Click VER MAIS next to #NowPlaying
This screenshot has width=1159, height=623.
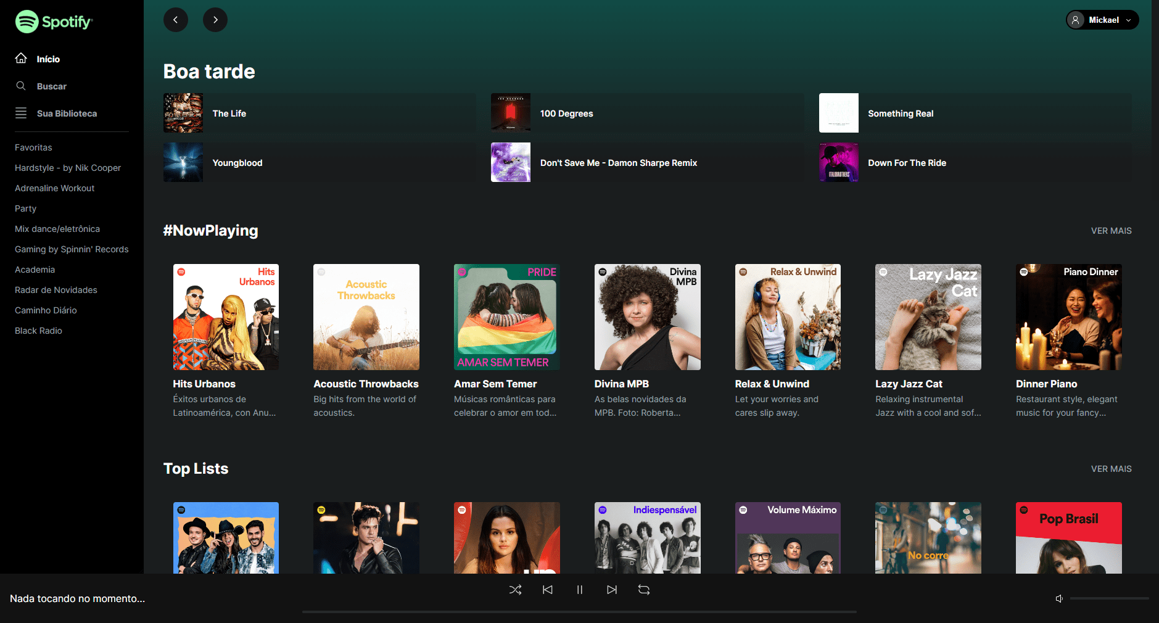tap(1111, 231)
